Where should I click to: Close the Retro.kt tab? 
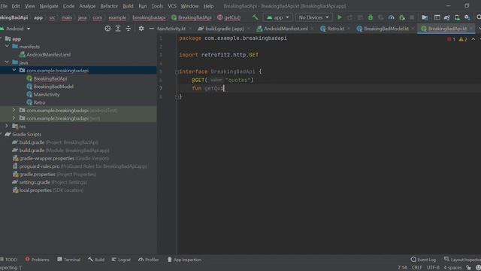pyautogui.click(x=349, y=29)
